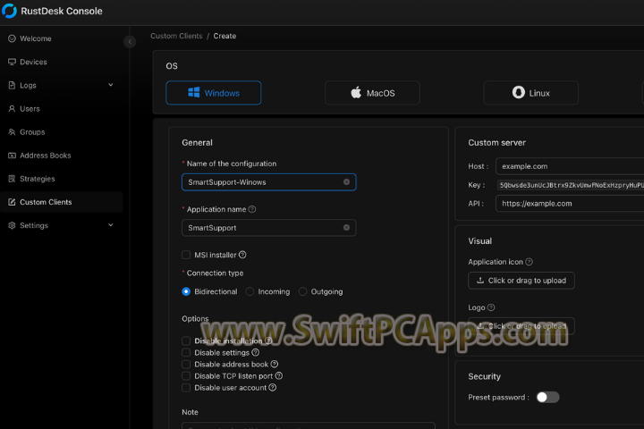
Task: Check Disable settings option
Action: click(x=186, y=353)
